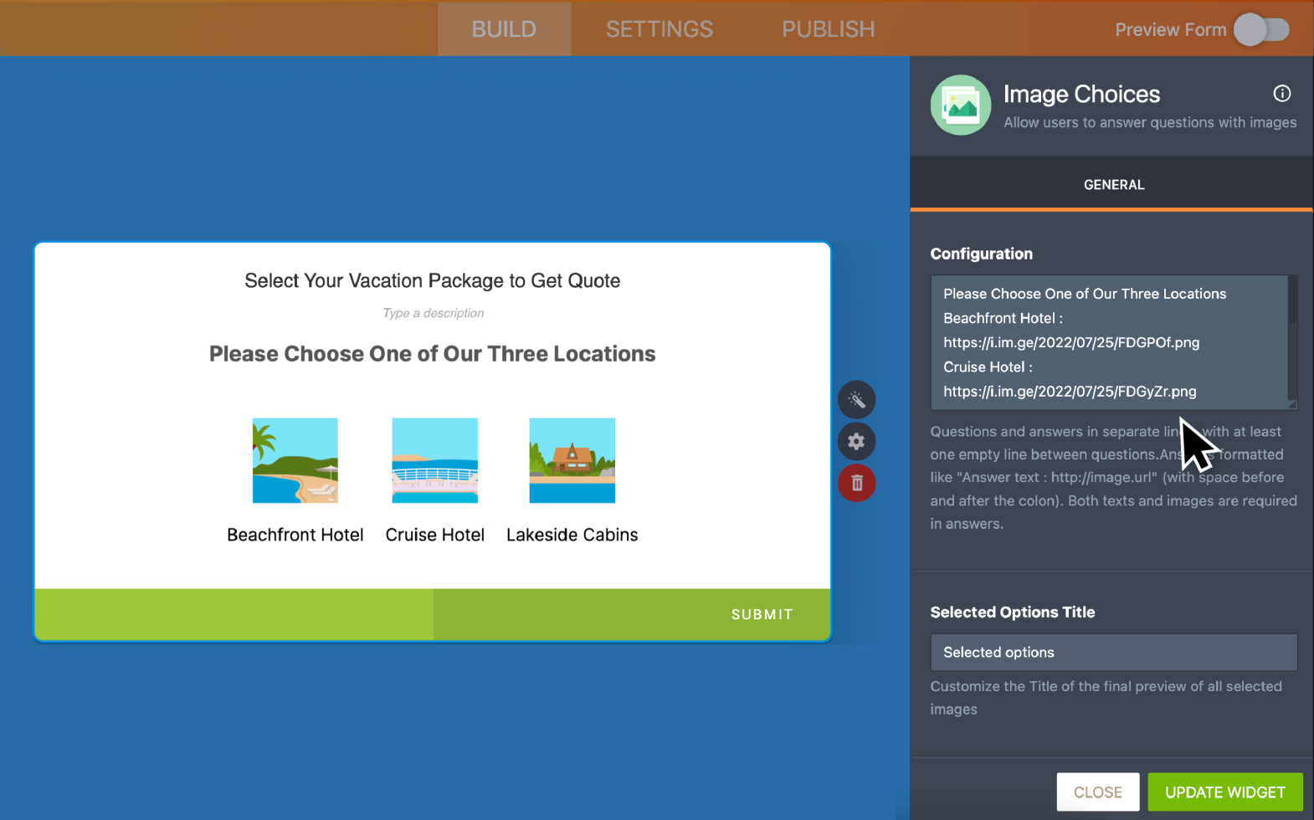Click the Configuration text area scrollbar
This screenshot has height=820, width=1314.
1292,301
